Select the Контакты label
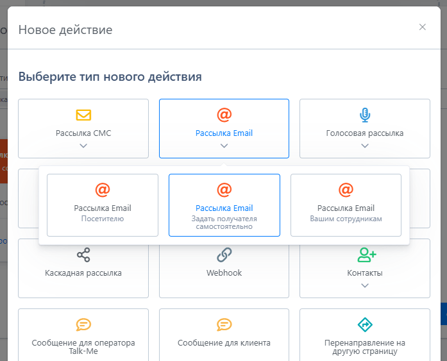The image size is (447, 361). click(365, 273)
